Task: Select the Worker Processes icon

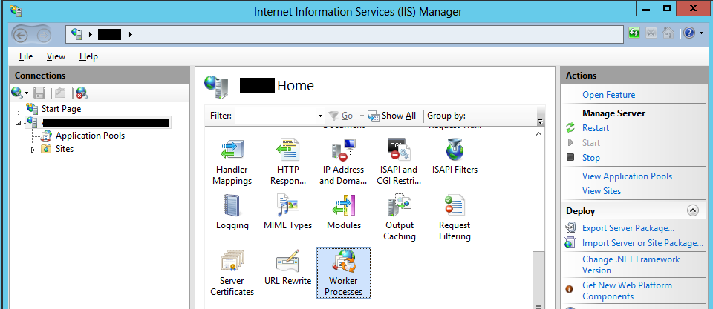Action: tap(343, 262)
